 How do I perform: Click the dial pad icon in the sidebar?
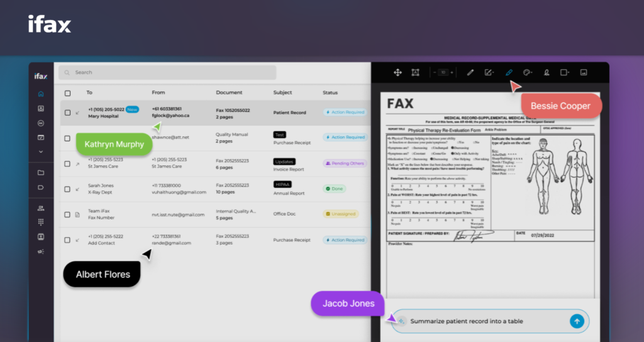coord(41,222)
